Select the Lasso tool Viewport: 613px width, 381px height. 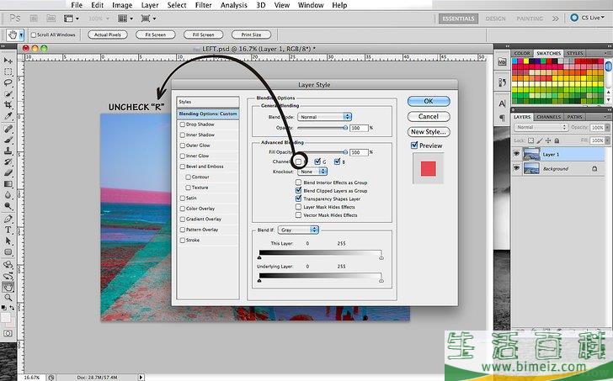pyautogui.click(x=8, y=82)
